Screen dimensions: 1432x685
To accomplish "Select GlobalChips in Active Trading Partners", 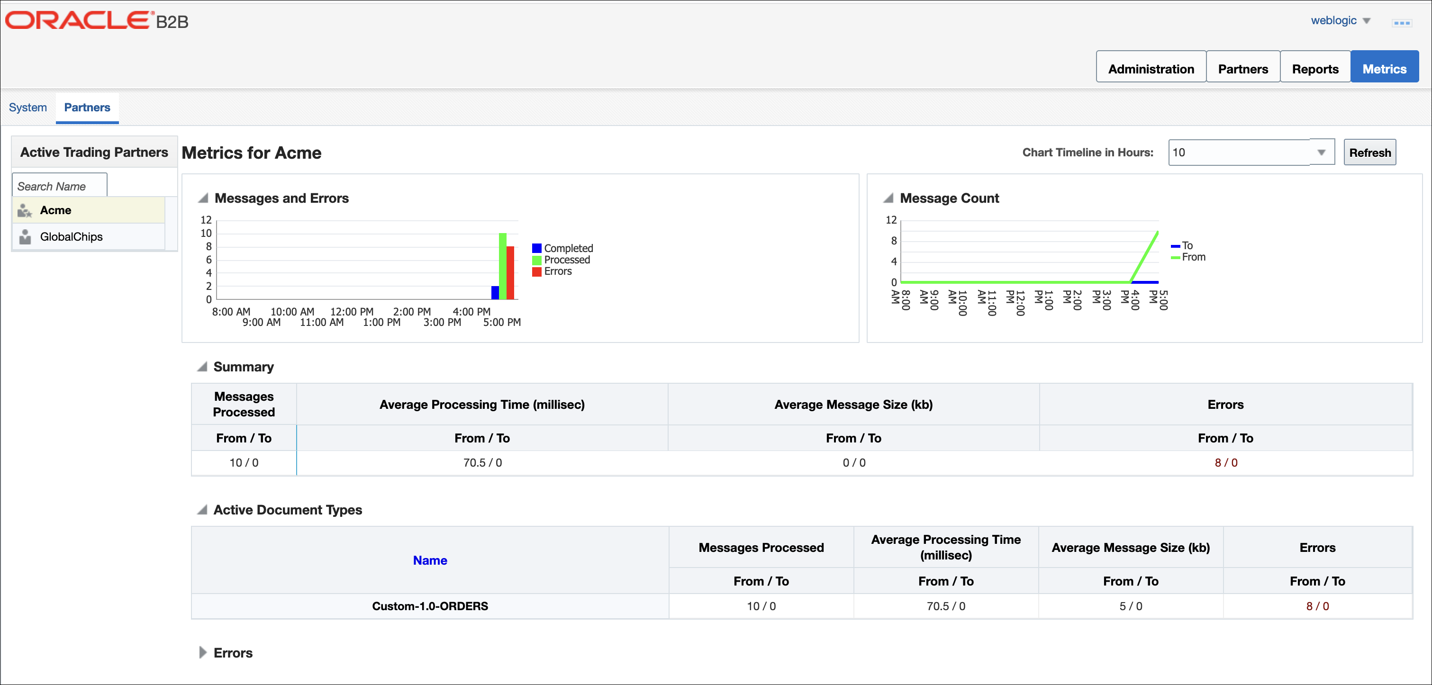I will click(89, 237).
